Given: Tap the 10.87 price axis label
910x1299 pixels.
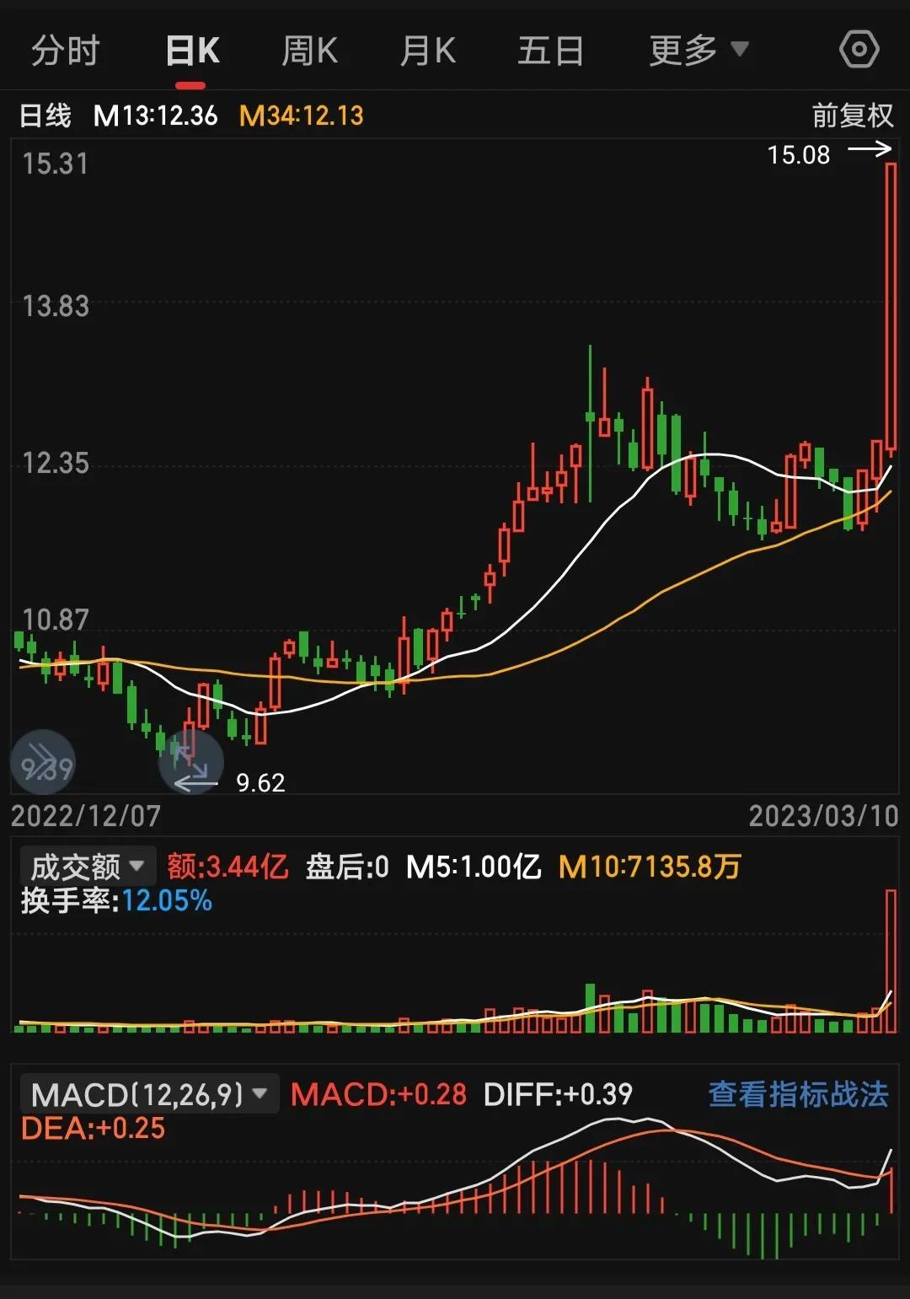Looking at the screenshot, I should pos(55,620).
